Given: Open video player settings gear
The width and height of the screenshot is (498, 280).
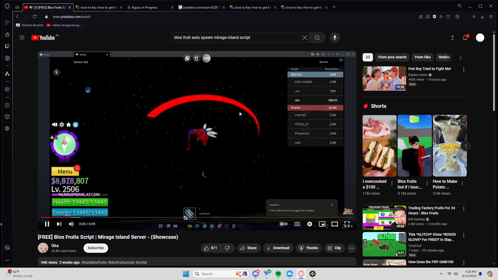Looking at the screenshot, I should pos(310,224).
